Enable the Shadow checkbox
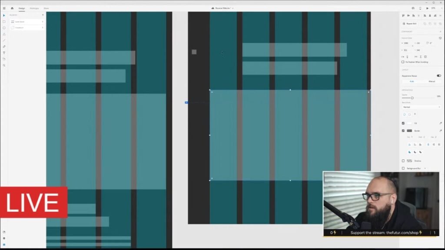 pyautogui.click(x=403, y=161)
